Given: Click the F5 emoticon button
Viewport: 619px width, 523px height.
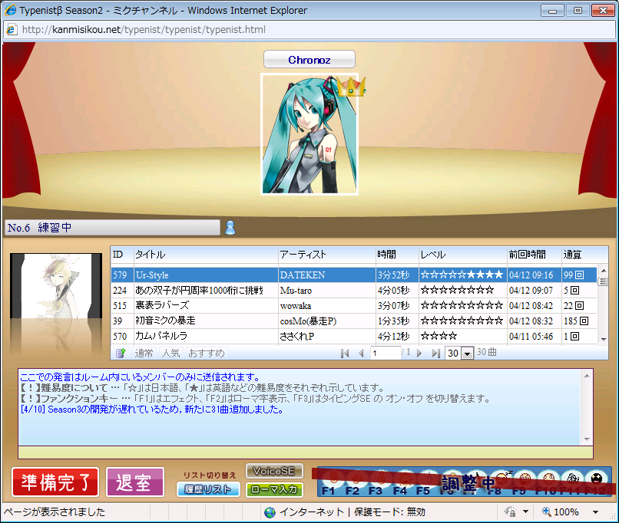Looking at the screenshot, I should (x=423, y=482).
